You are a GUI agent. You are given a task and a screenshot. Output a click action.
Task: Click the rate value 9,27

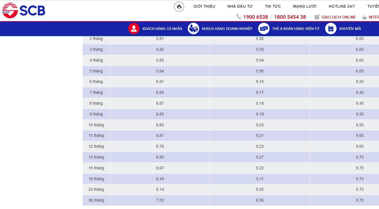tap(260, 157)
